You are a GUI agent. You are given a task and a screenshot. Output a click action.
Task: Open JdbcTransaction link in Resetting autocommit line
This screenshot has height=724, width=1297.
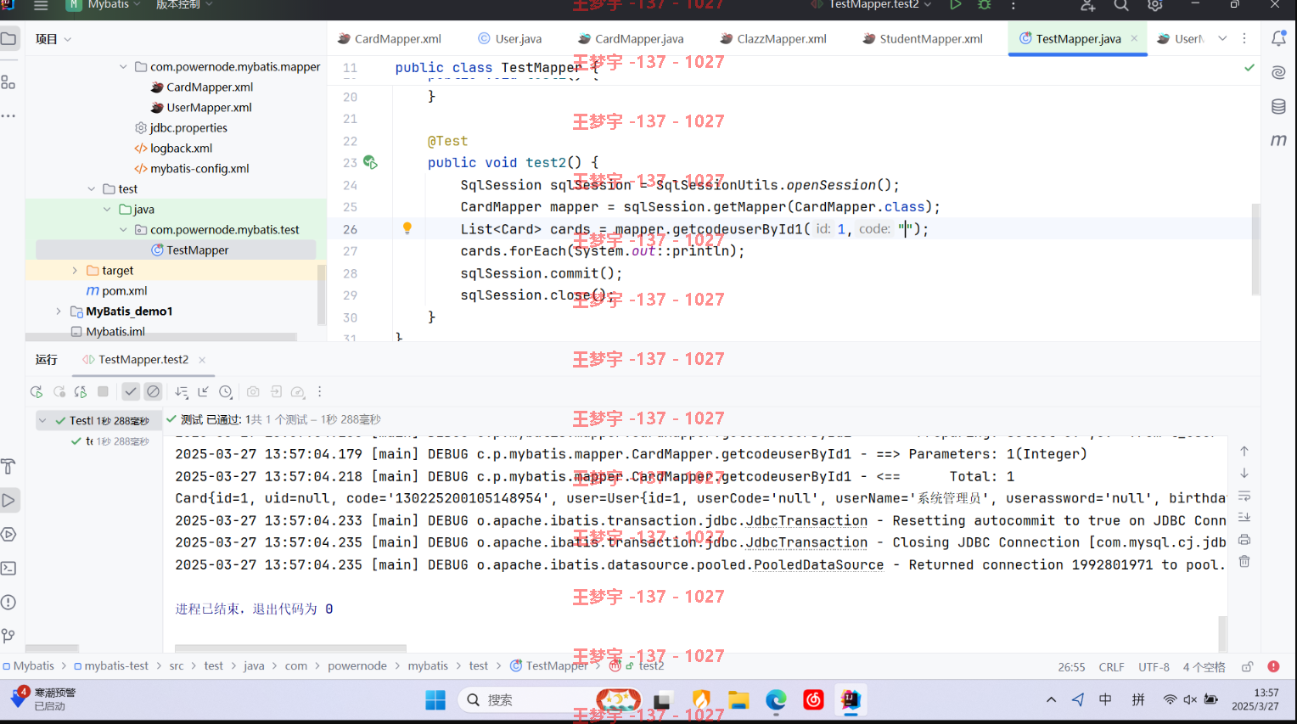pyautogui.click(x=806, y=520)
